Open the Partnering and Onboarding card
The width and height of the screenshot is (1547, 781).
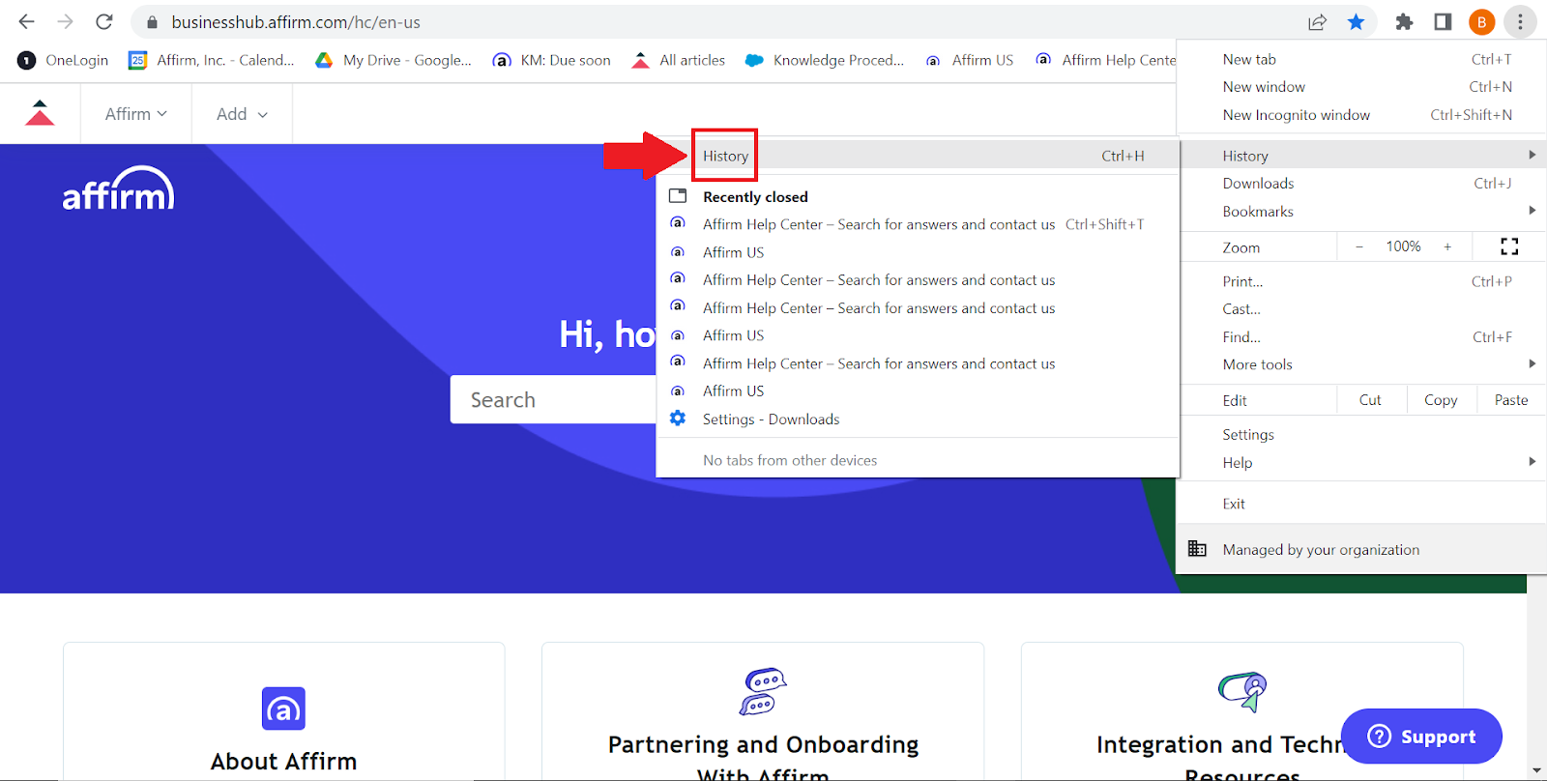[763, 711]
